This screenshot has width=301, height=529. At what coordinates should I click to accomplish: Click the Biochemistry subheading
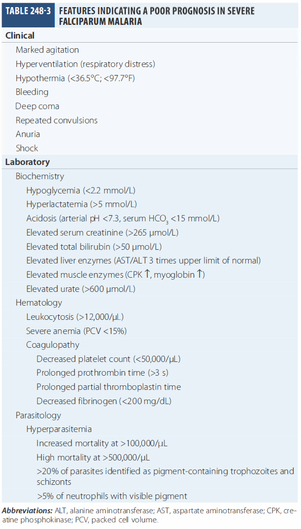pos(40,176)
